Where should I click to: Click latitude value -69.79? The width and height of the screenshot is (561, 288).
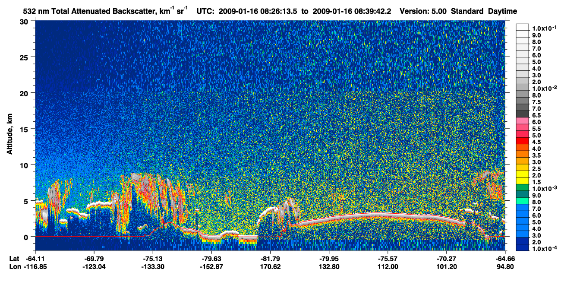94,259
